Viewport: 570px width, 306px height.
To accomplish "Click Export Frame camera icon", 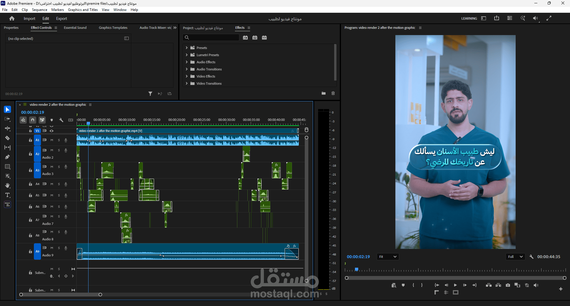I will click(x=508, y=285).
